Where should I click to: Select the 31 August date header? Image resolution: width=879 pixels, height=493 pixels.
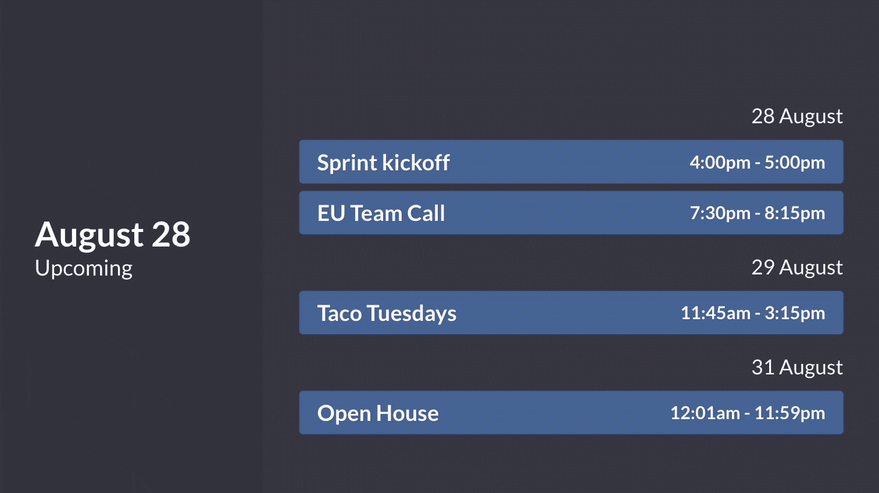(796, 367)
